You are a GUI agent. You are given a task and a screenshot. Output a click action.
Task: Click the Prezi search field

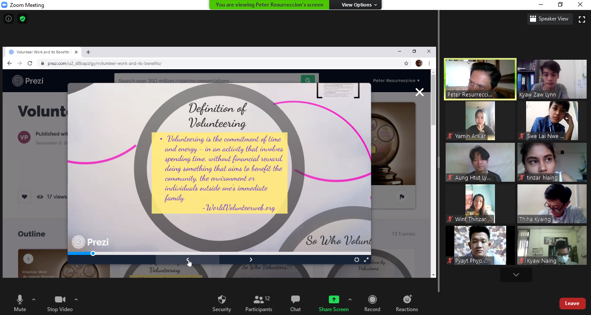pos(208,80)
